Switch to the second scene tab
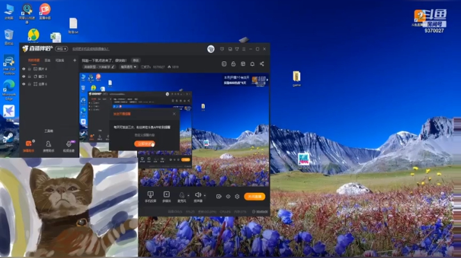 point(47,61)
